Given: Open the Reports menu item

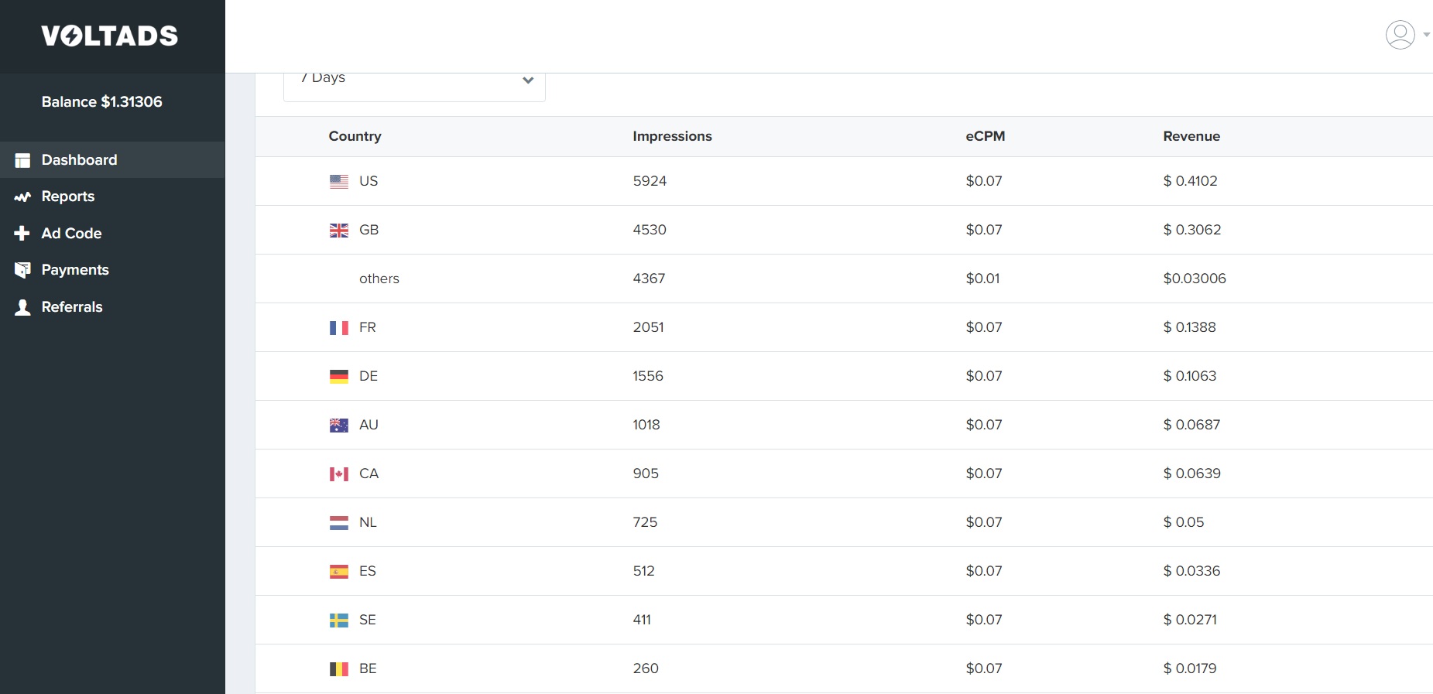Looking at the screenshot, I should (x=68, y=197).
